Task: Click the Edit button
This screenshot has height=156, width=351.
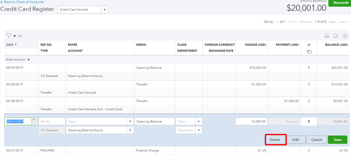Action: 296,140
